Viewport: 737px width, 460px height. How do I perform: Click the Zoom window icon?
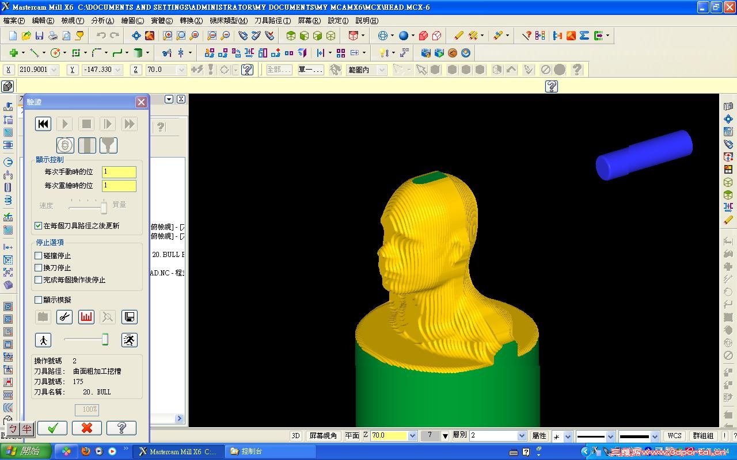(168, 36)
